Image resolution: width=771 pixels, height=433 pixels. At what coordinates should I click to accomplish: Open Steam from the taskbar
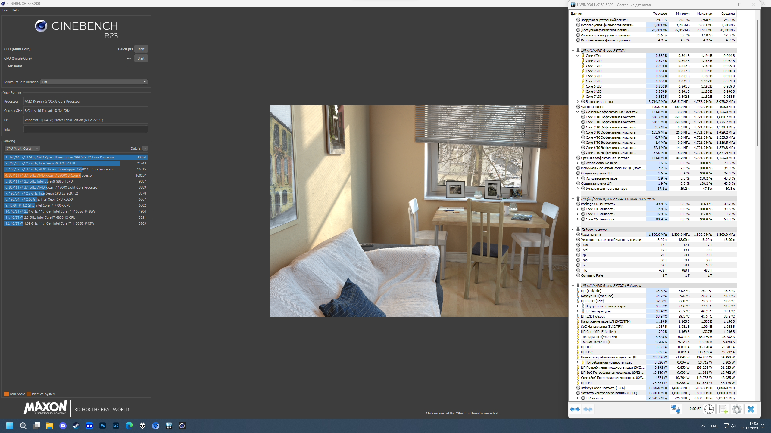[x=76, y=426]
